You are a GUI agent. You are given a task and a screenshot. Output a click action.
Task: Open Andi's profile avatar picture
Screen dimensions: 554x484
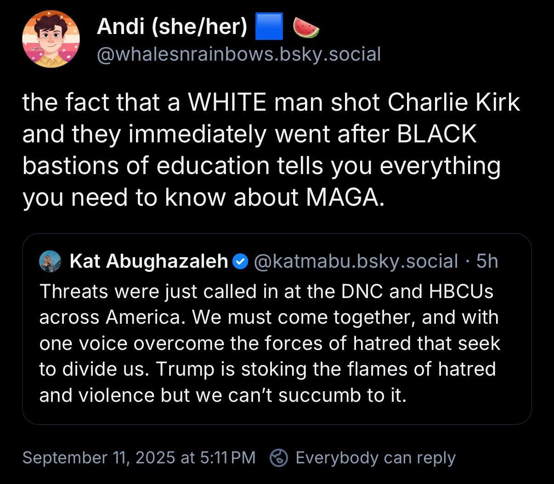coord(51,39)
